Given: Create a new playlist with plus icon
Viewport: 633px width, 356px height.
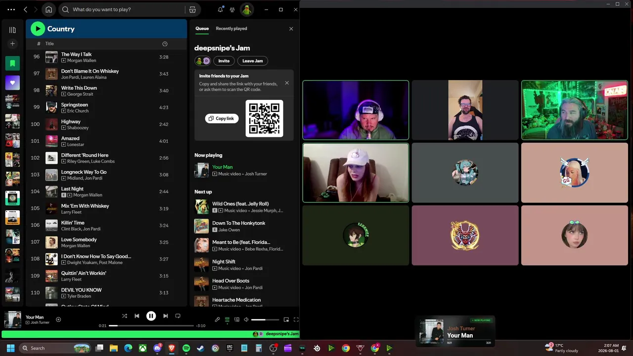Looking at the screenshot, I should click(x=12, y=44).
